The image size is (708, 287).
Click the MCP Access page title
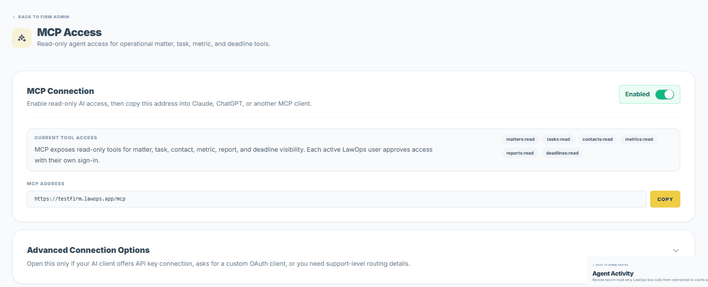click(x=69, y=33)
